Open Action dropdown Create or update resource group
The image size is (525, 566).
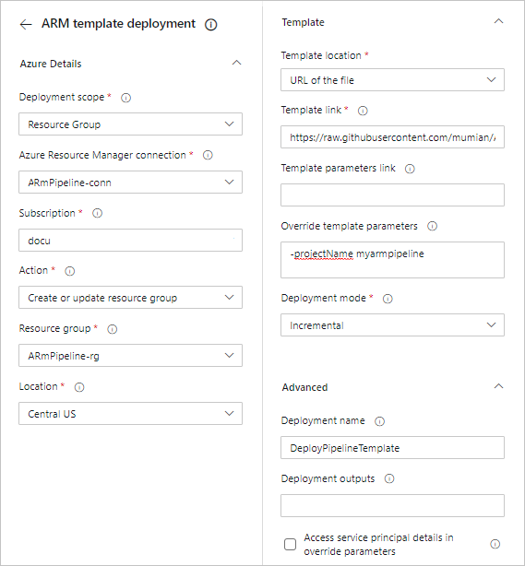click(x=130, y=298)
